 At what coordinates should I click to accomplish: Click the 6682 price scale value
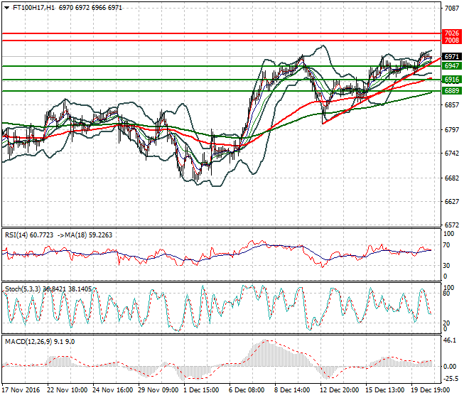tap(451, 178)
